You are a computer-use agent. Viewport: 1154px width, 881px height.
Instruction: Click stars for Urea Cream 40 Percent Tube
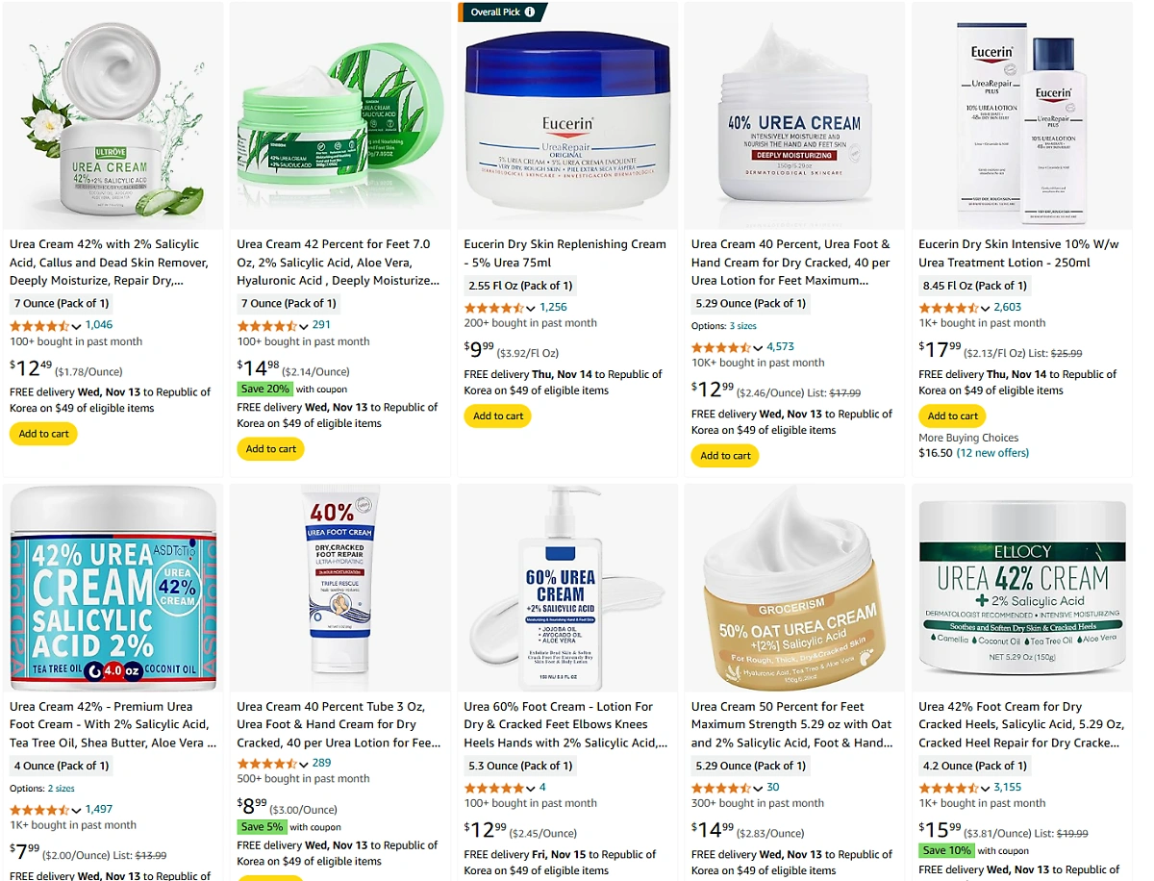tap(266, 764)
